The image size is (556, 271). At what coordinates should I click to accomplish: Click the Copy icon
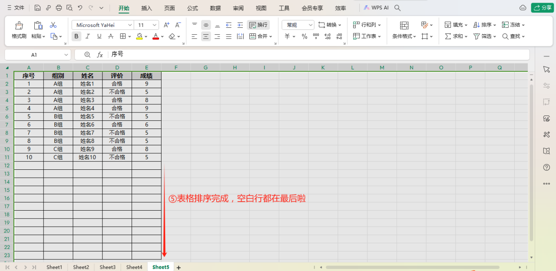(54, 36)
